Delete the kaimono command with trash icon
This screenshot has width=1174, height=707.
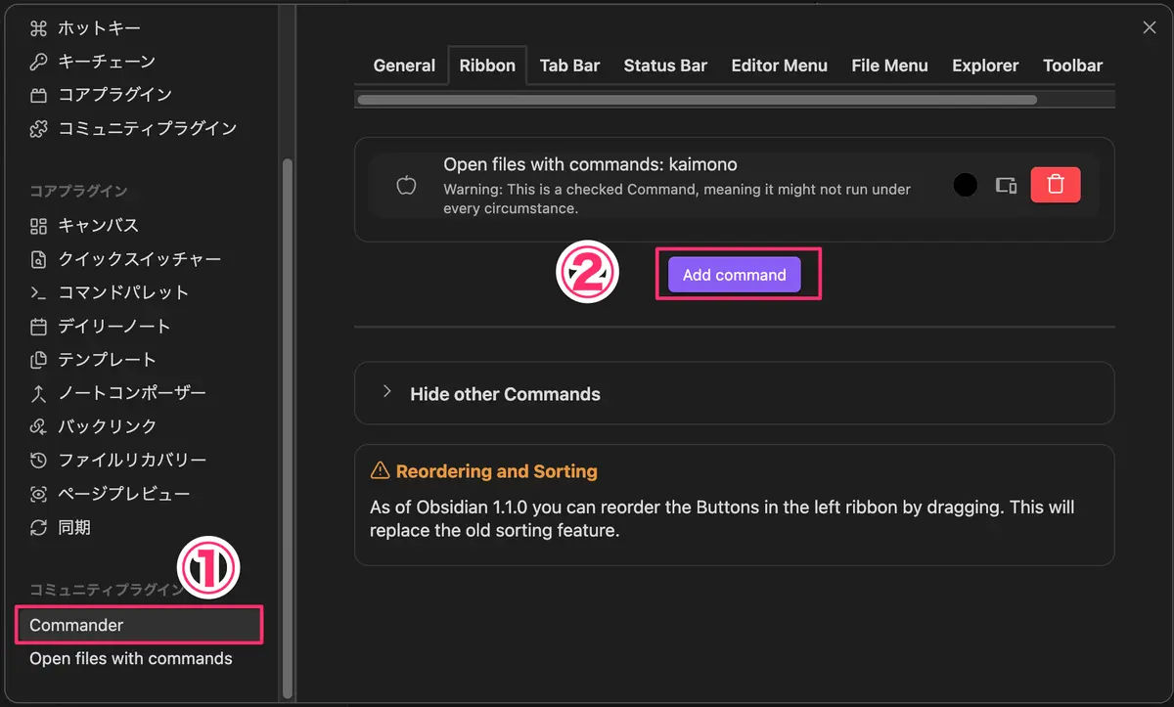1056,185
